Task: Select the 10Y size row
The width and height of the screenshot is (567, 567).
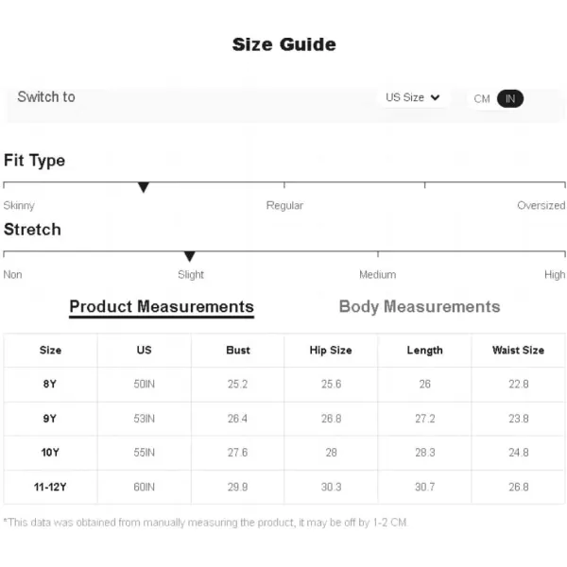Action: pyautogui.click(x=283, y=453)
